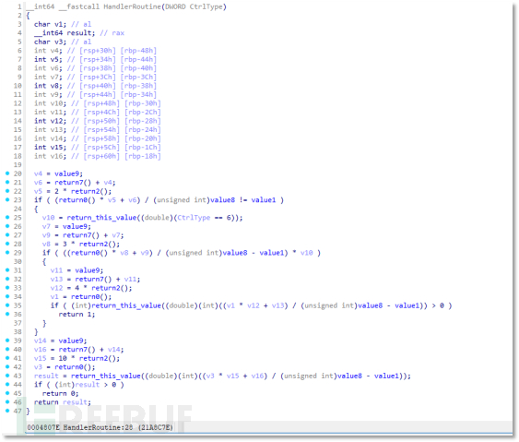519x442 pixels.
Task: Click value1 at the end of line 23
Action: (264, 200)
